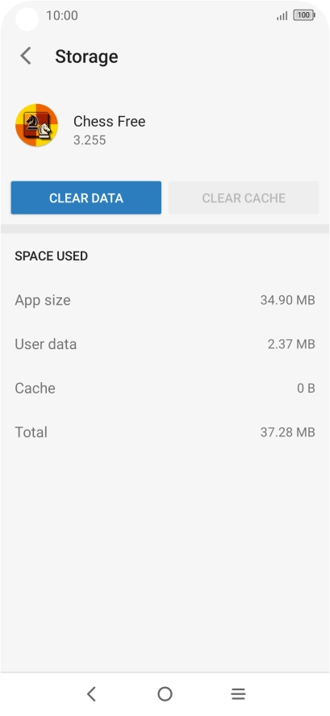Tap the navigation bar back button
Image resolution: width=330 pixels, height=716 pixels.
point(91,693)
